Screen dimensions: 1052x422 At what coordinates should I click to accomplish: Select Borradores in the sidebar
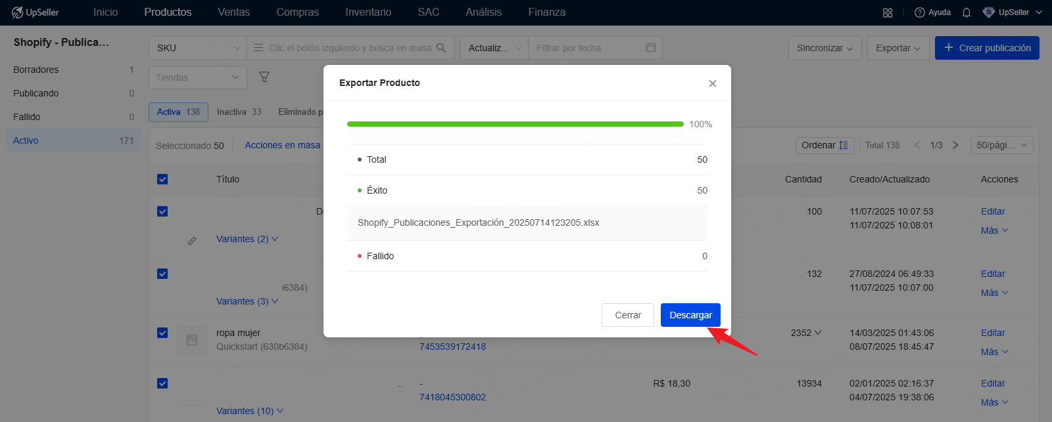click(x=74, y=70)
